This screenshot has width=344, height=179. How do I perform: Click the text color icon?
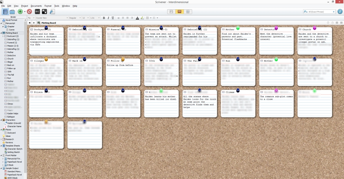click(137, 18)
